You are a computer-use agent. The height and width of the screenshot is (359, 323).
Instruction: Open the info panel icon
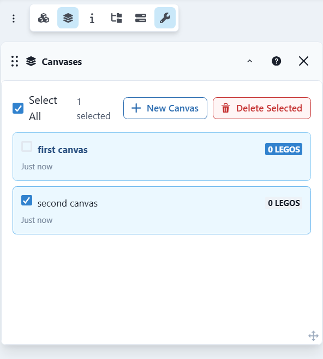point(92,18)
